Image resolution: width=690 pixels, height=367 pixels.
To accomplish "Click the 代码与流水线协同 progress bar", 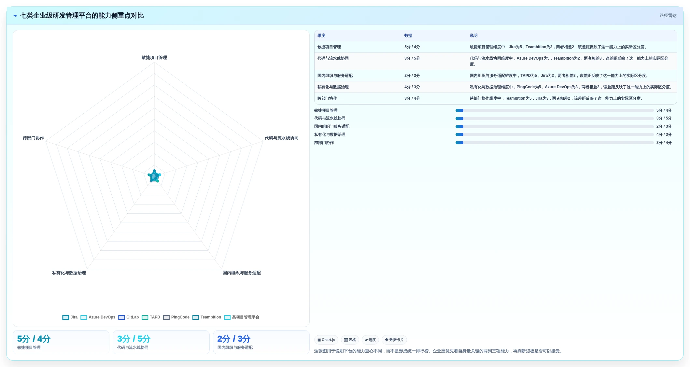I will click(555, 119).
